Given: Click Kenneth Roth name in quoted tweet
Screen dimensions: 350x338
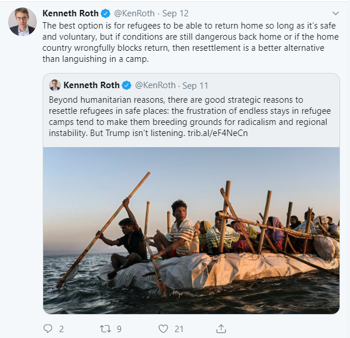Looking at the screenshot, I should (92, 85).
